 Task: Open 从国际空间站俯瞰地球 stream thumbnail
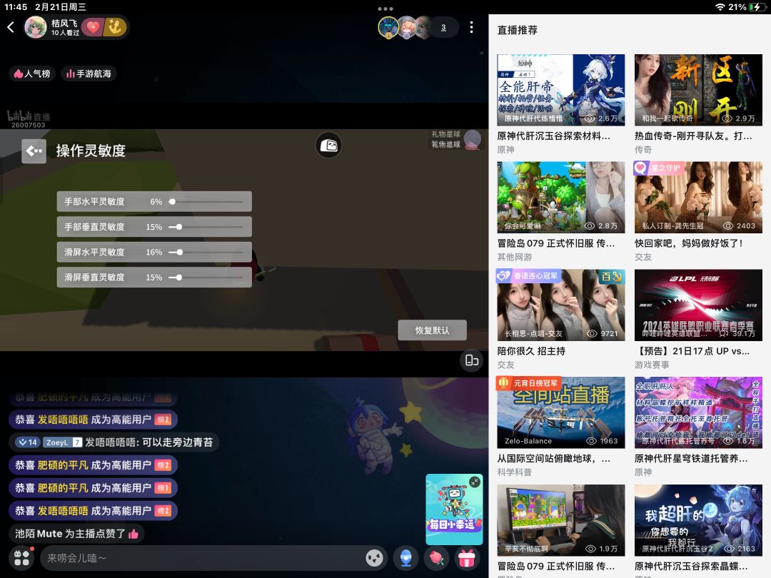560,412
